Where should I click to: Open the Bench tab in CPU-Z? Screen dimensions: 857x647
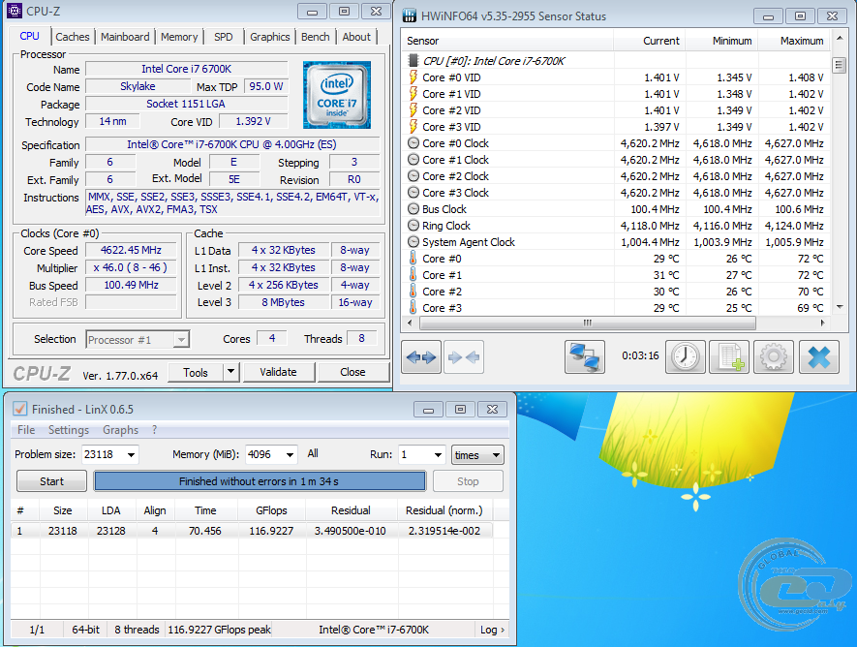(x=316, y=37)
